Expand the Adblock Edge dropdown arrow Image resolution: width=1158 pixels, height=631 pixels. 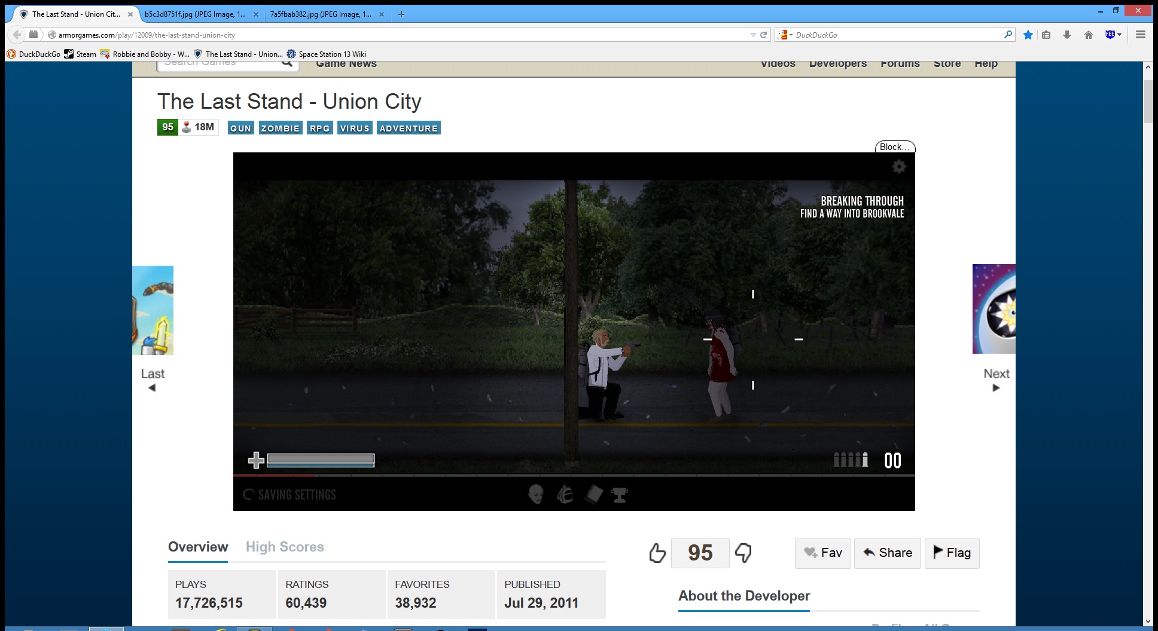[1119, 35]
